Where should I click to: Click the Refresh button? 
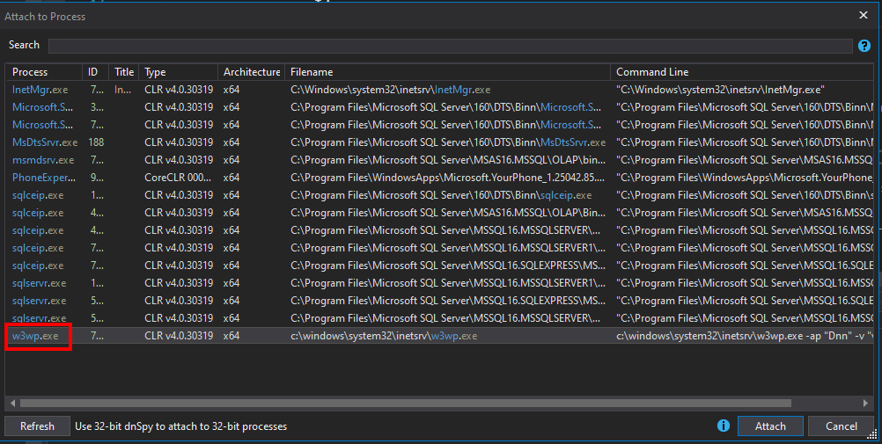[x=37, y=426]
